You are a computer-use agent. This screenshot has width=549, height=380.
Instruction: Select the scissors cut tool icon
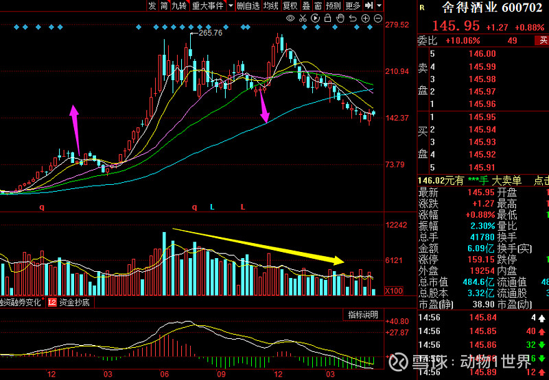click(303, 18)
